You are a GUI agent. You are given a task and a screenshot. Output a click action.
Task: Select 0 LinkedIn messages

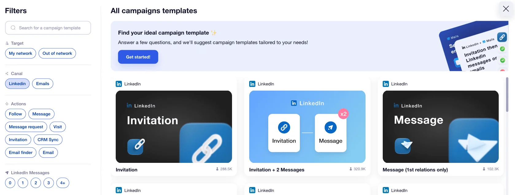tap(10, 183)
